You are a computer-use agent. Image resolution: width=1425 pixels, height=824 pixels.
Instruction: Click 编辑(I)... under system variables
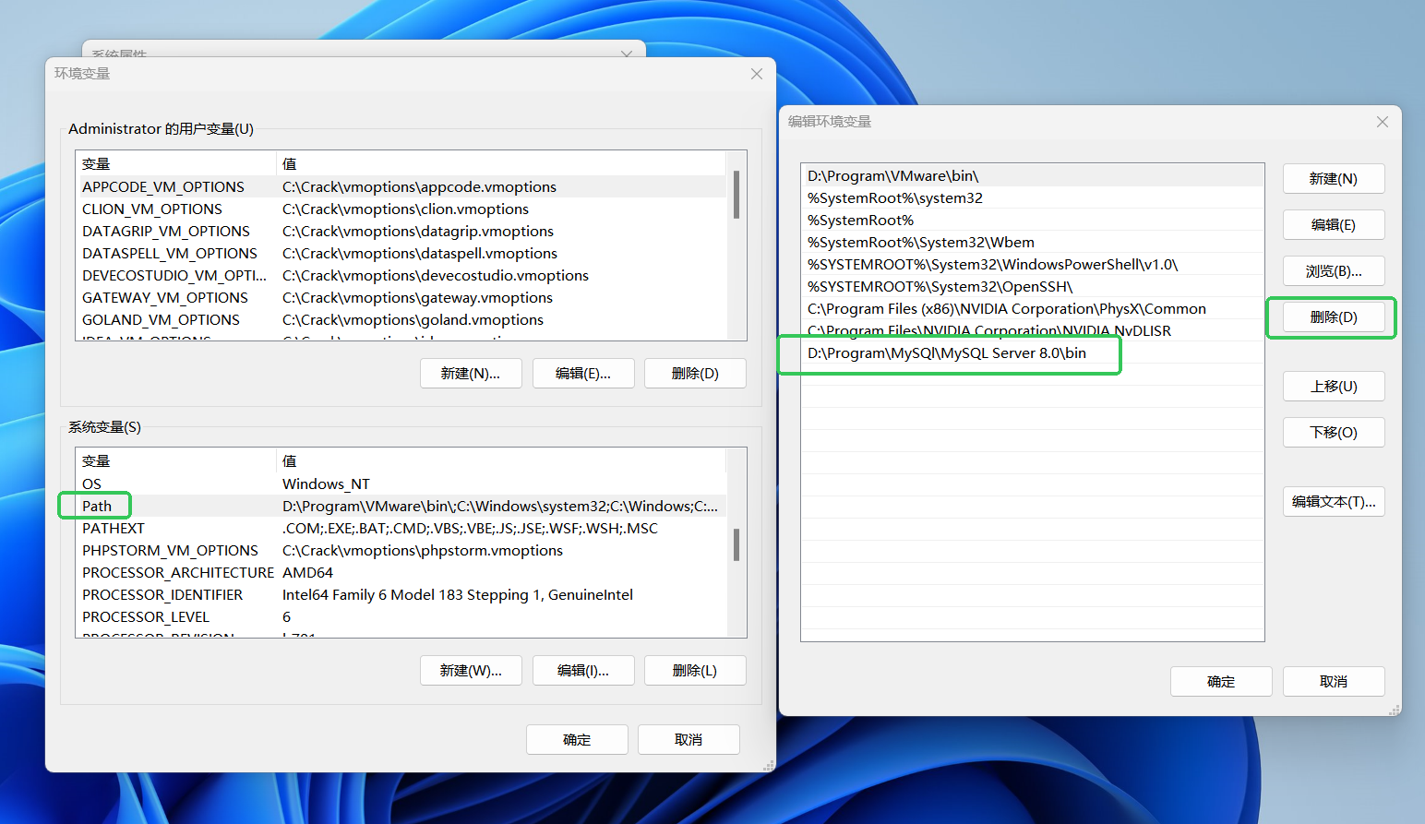[x=583, y=671]
